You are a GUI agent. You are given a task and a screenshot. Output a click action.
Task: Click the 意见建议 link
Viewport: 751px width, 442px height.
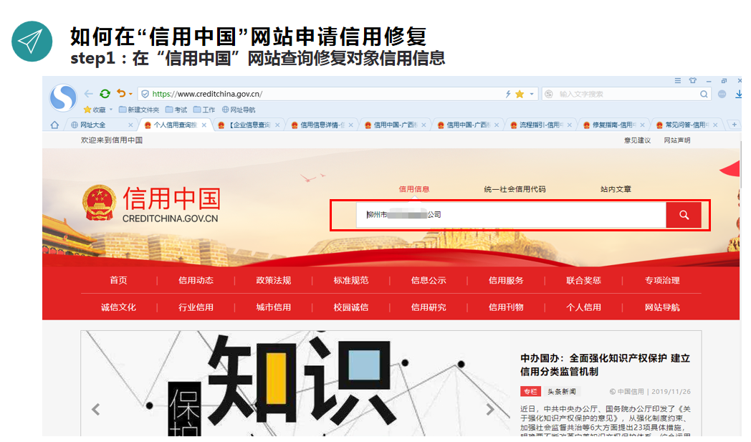[637, 140]
